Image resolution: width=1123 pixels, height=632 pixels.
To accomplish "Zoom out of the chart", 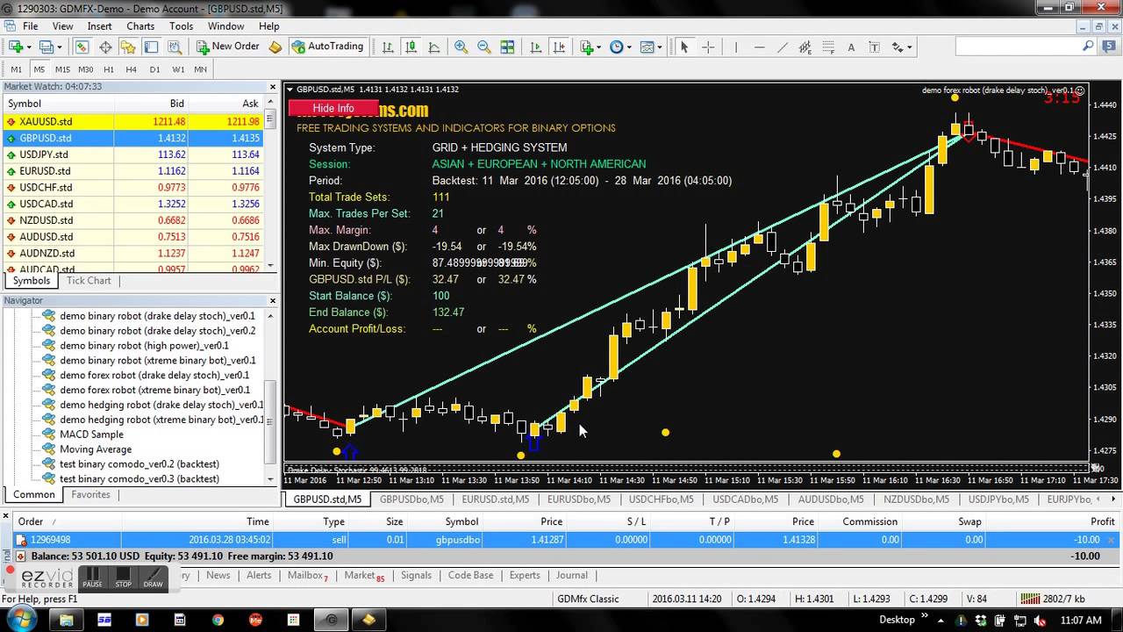I will [483, 47].
